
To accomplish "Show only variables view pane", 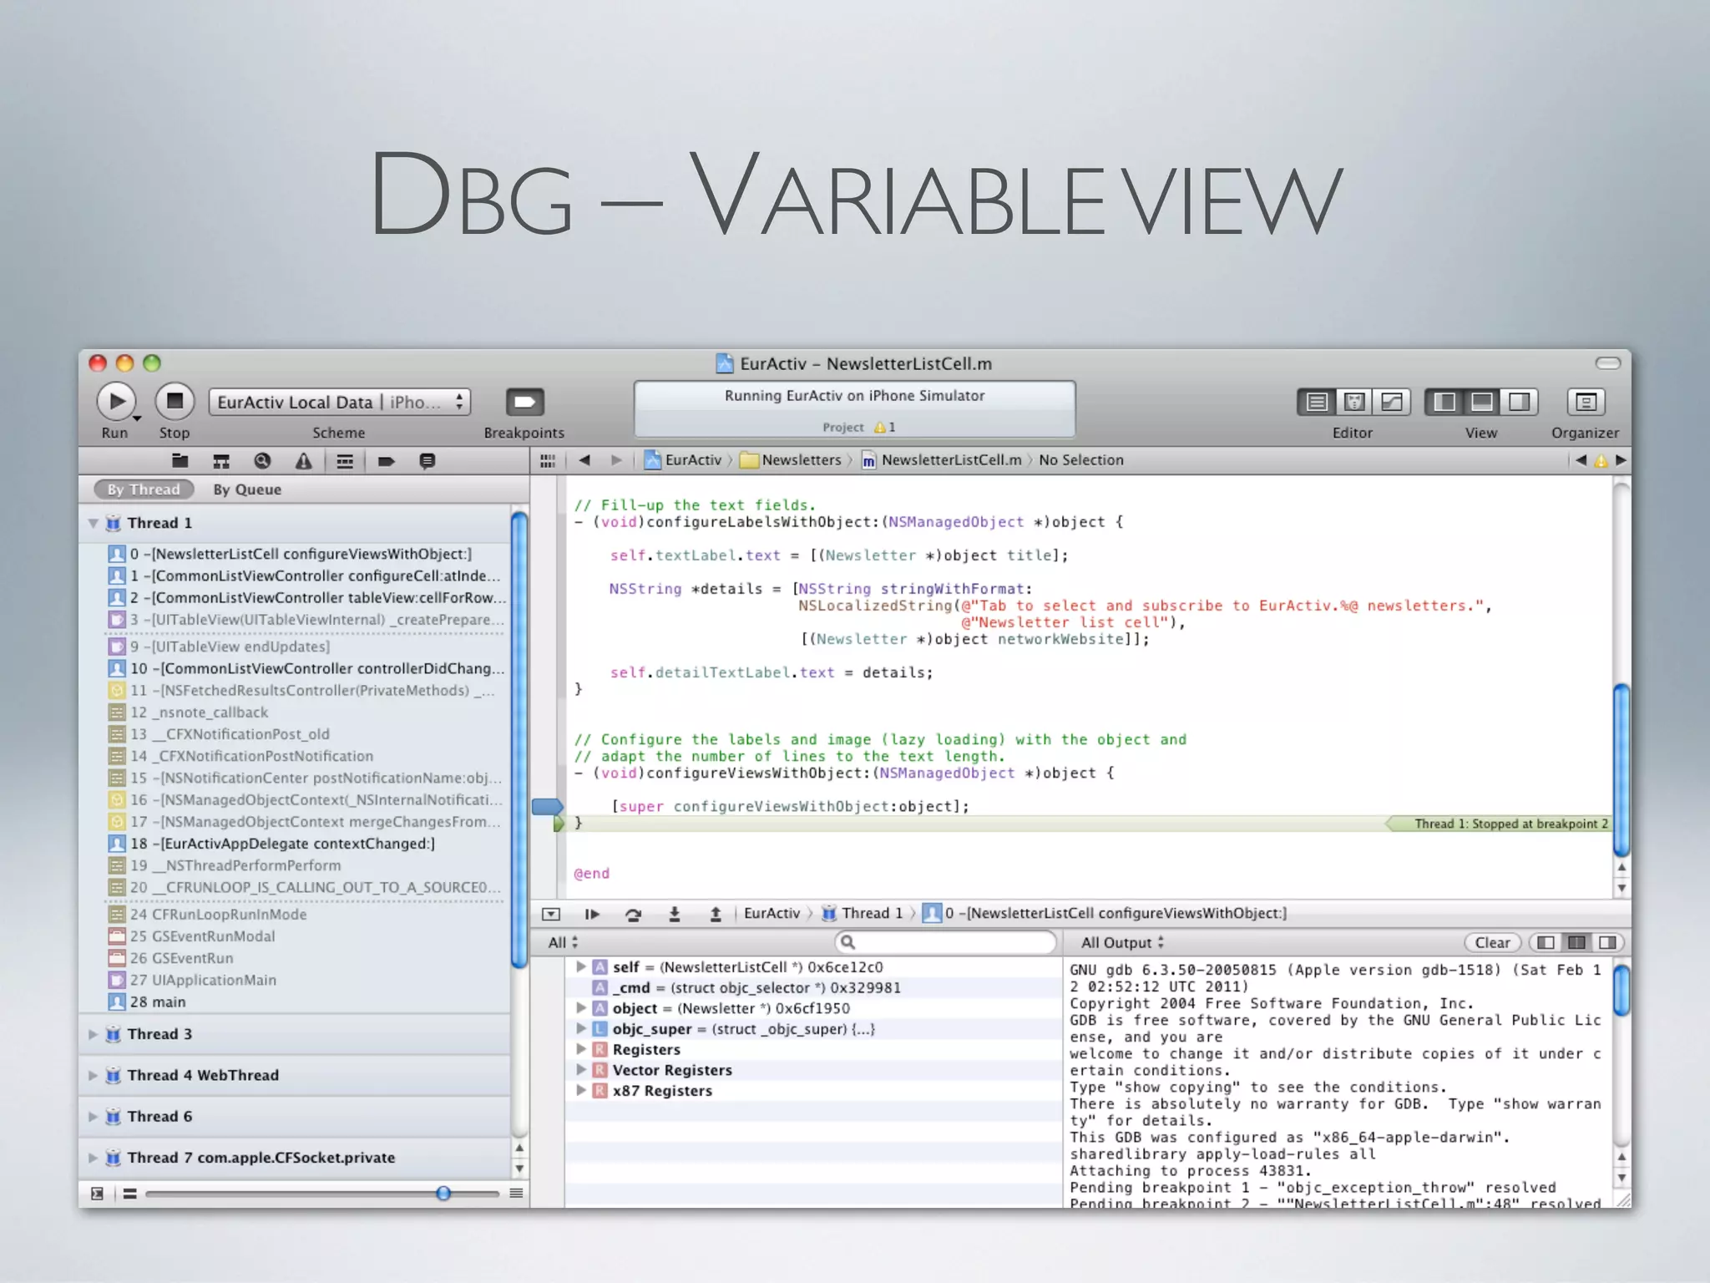I will tap(1546, 943).
